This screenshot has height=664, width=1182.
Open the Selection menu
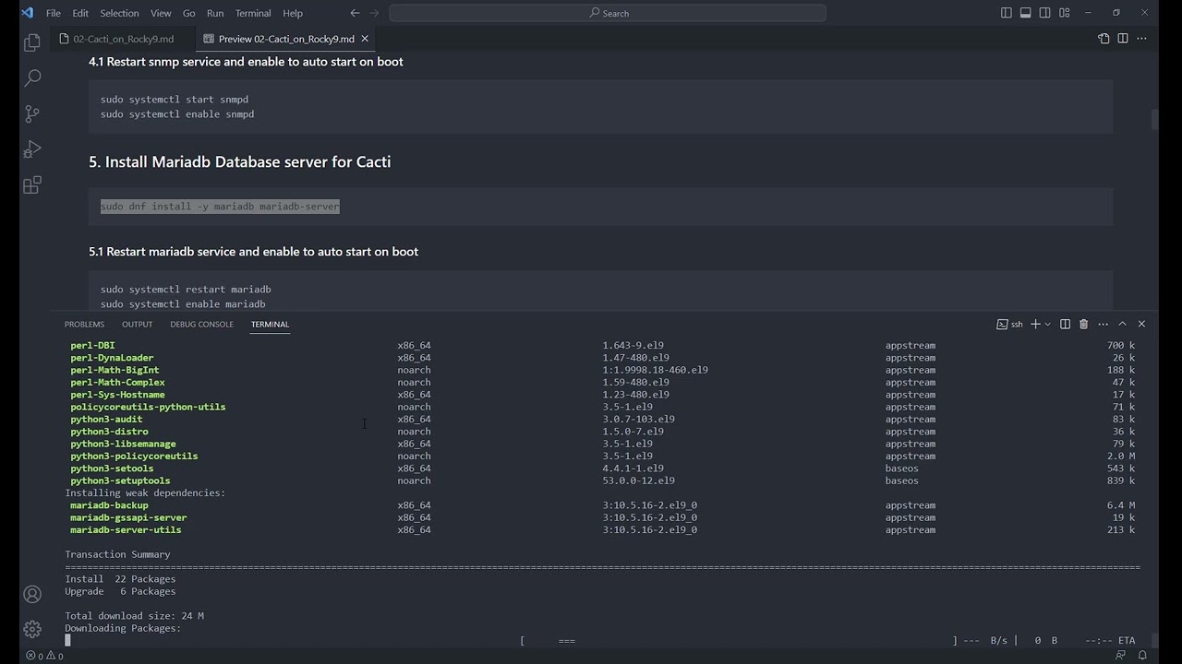point(119,13)
